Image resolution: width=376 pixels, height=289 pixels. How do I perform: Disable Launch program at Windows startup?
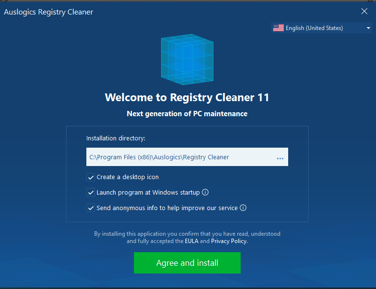tap(91, 193)
